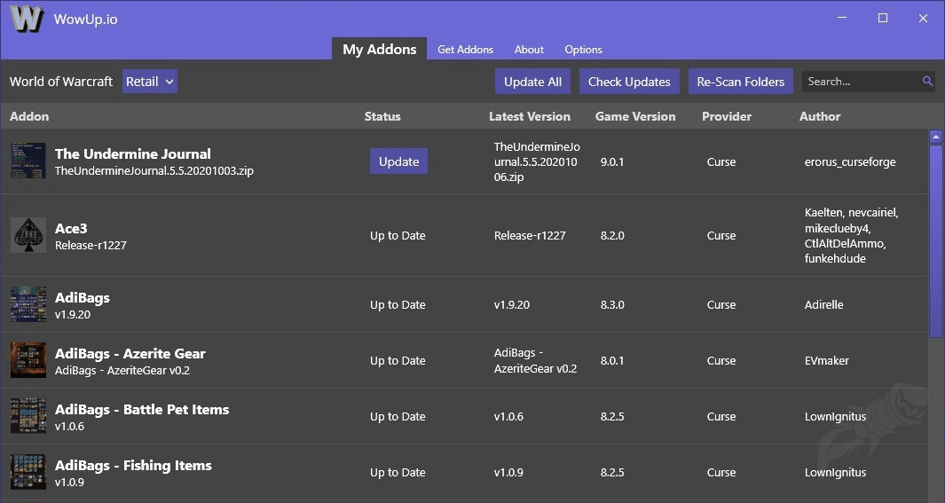Sort by the Status column header
Image resolution: width=945 pixels, height=503 pixels.
coord(382,116)
